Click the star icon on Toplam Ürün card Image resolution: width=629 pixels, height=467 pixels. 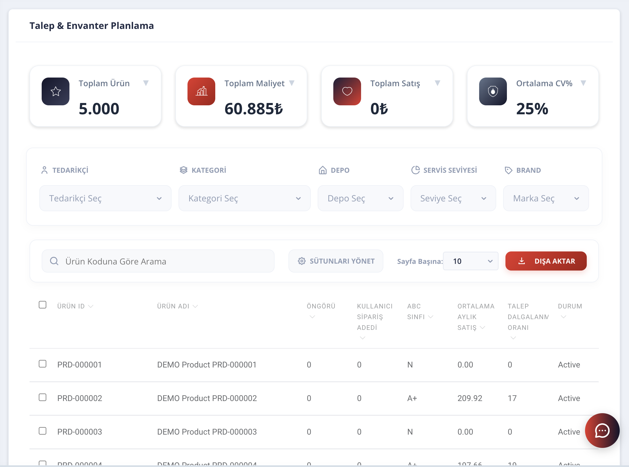pyautogui.click(x=56, y=91)
